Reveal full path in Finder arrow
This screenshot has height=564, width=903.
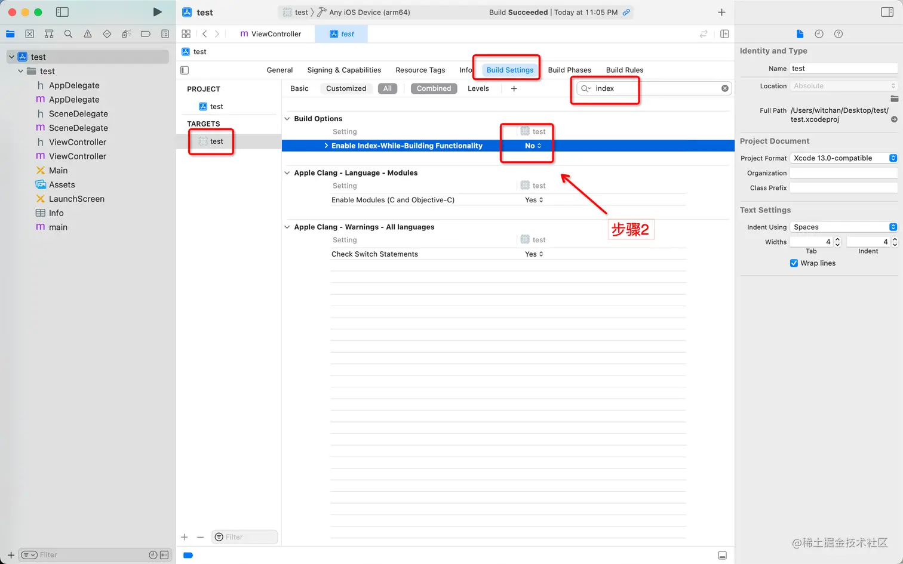click(894, 119)
